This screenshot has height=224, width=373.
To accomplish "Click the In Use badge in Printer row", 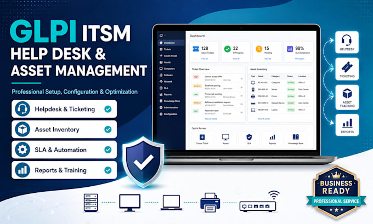I will [291, 96].
